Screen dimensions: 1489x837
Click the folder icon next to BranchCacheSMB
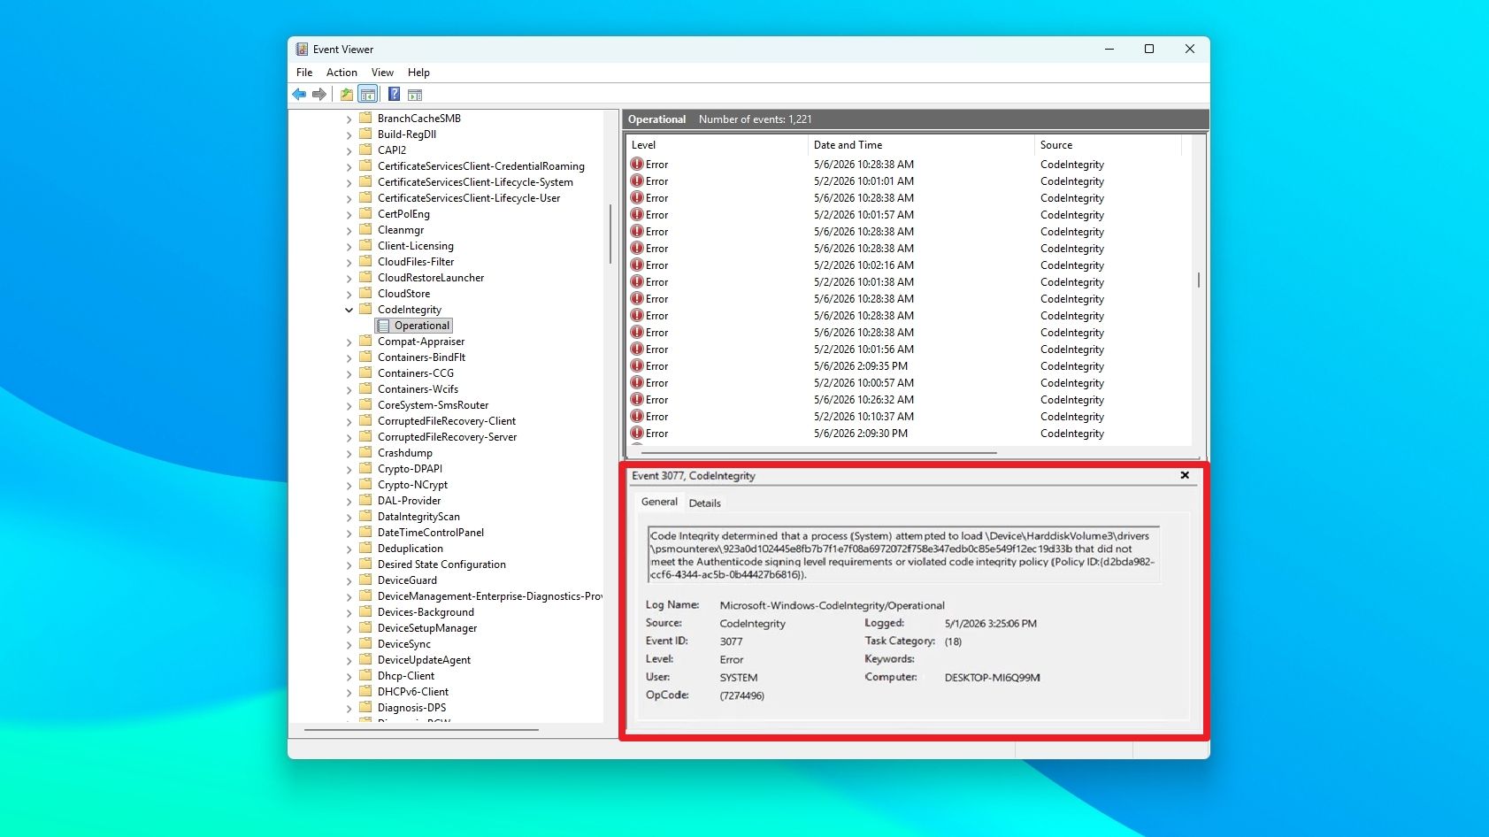[x=365, y=118]
